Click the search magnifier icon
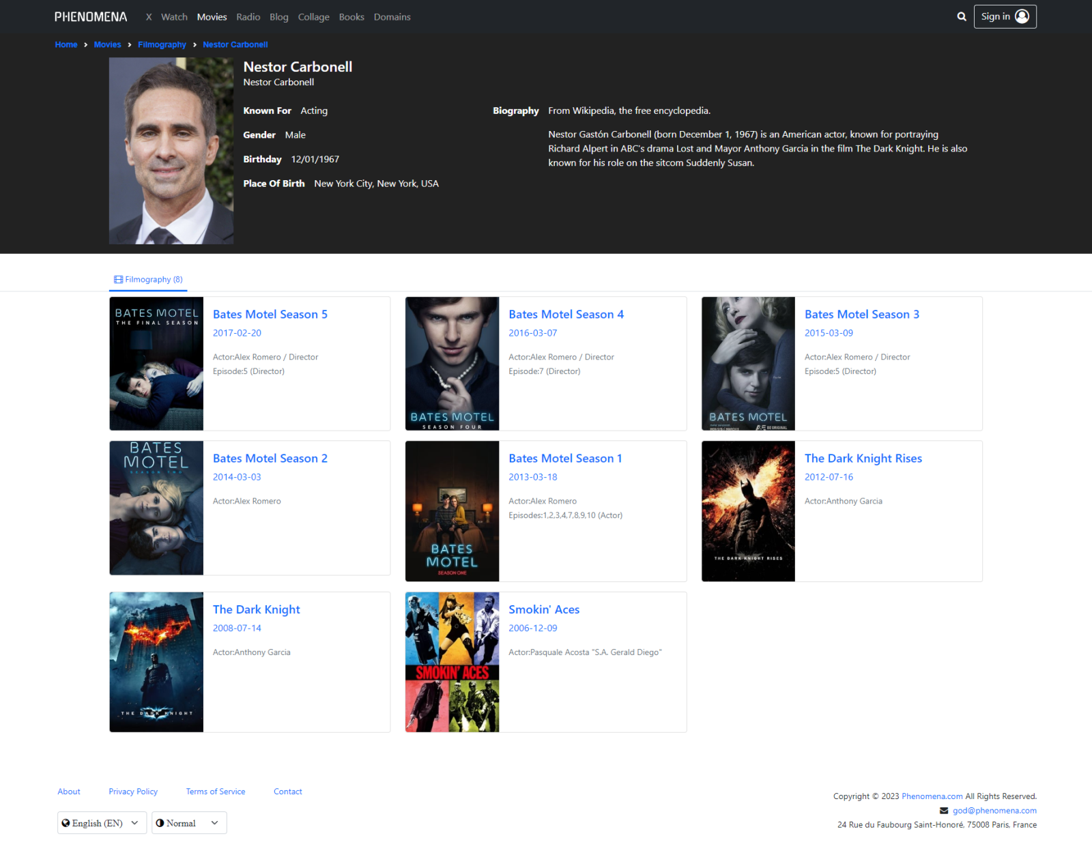Screen dimensions: 1092x853 click(961, 17)
